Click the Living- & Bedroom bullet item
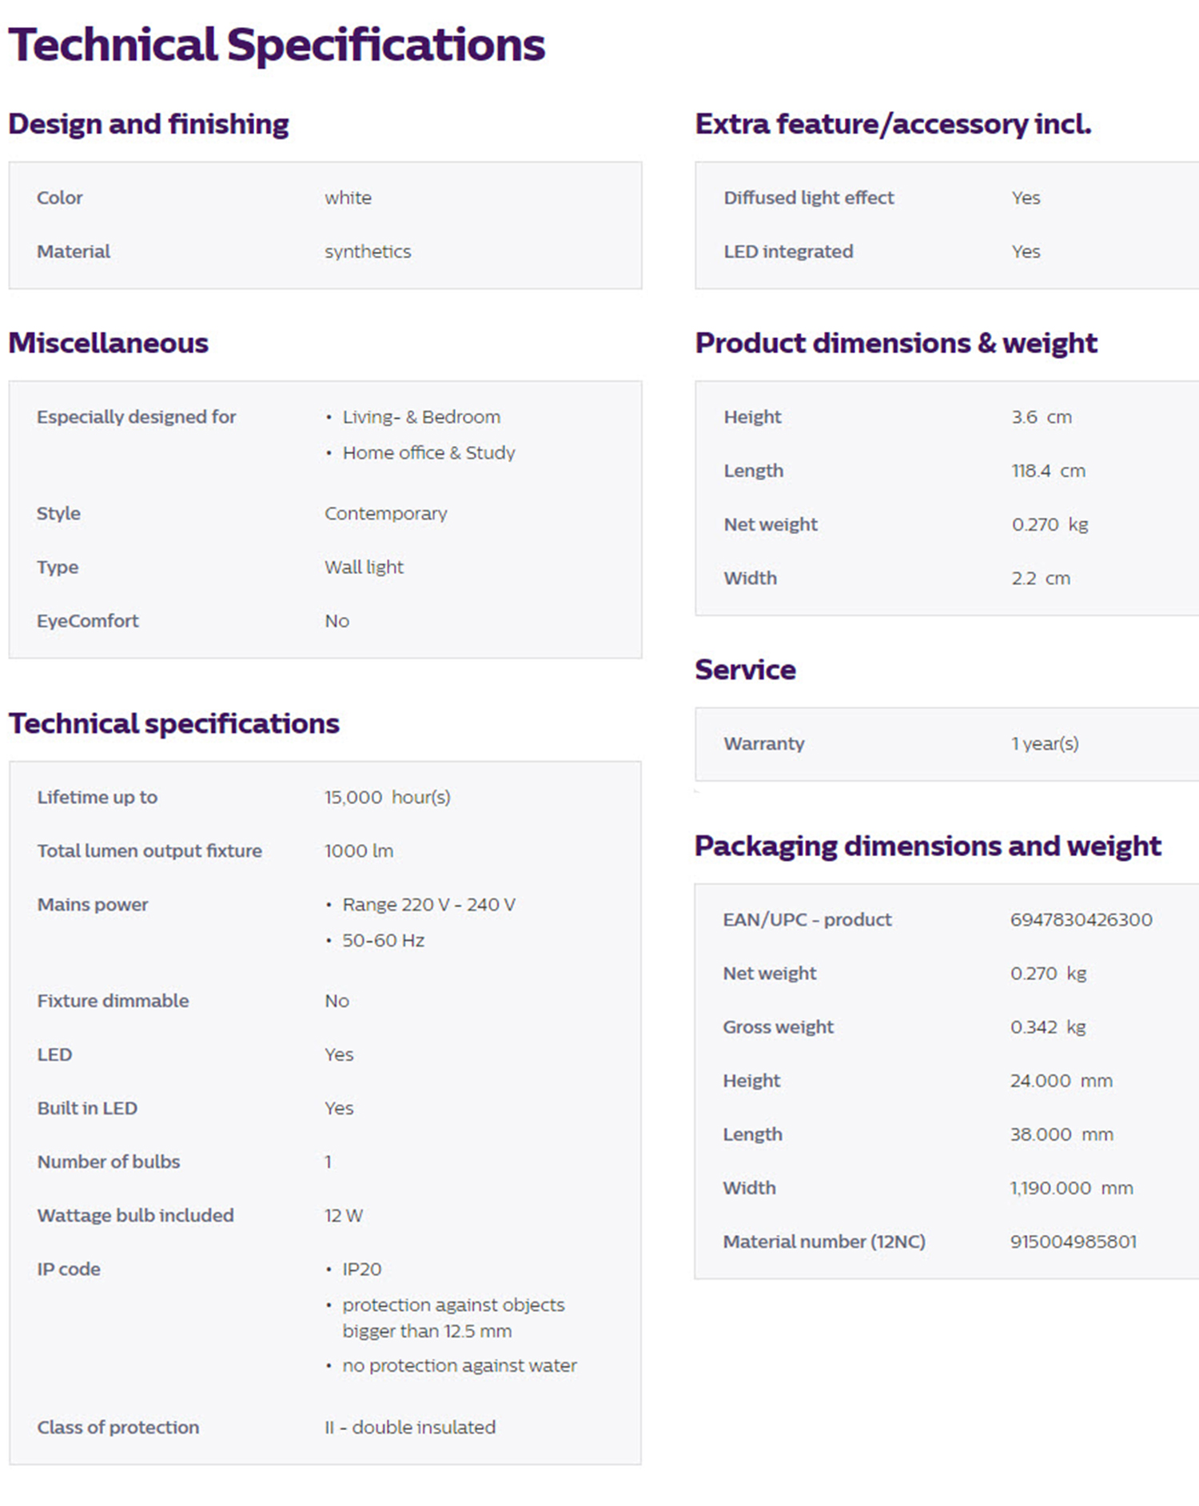The image size is (1199, 1506). click(421, 416)
